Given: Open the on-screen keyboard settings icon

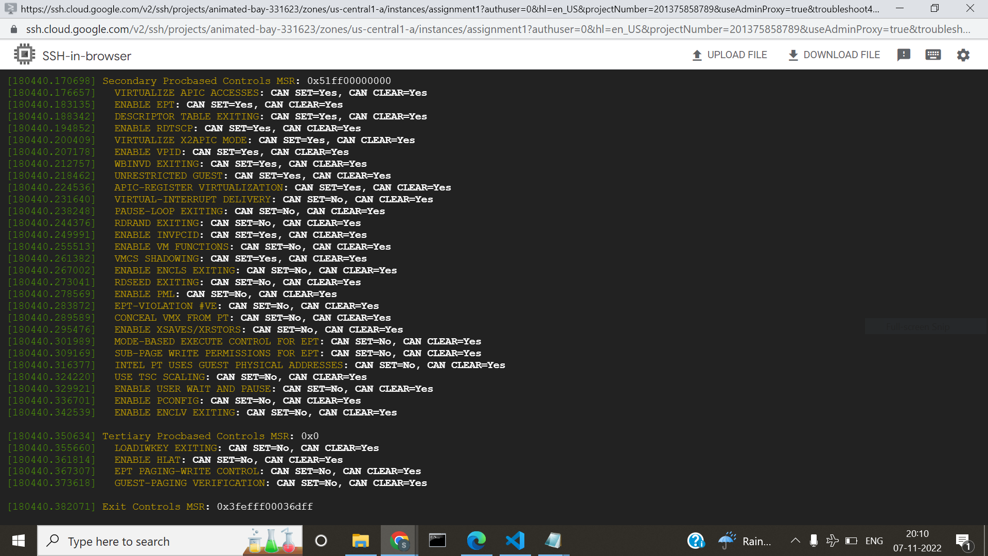Looking at the screenshot, I should coord(933,55).
